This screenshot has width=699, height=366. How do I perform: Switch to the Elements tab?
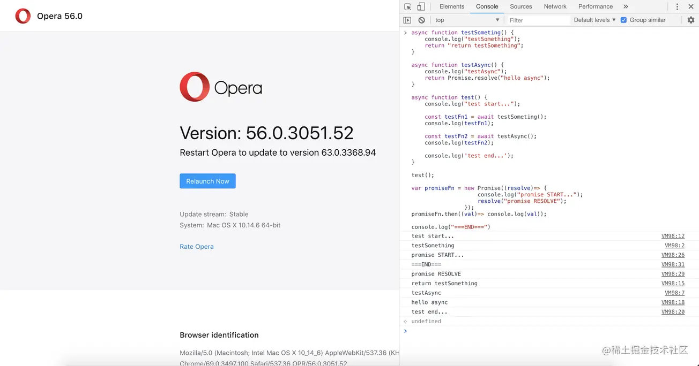(x=452, y=6)
